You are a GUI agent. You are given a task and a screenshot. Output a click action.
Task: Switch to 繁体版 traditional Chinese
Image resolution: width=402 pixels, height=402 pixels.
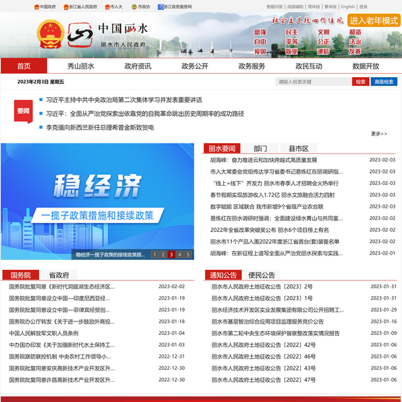(330, 6)
